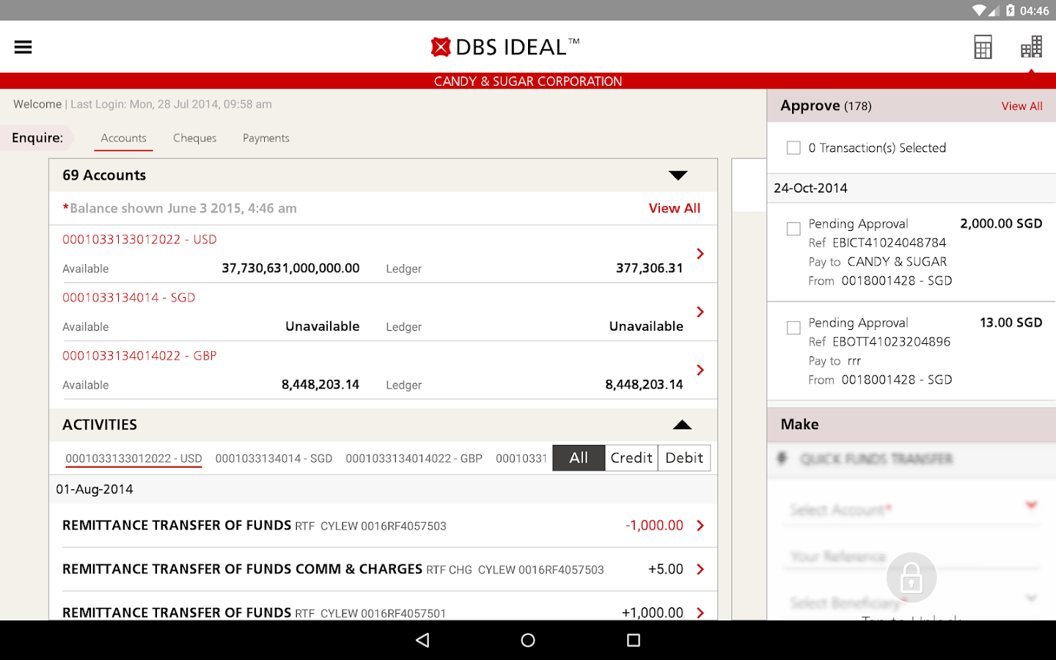
Task: Filter activities by Debit
Action: pyautogui.click(x=684, y=458)
